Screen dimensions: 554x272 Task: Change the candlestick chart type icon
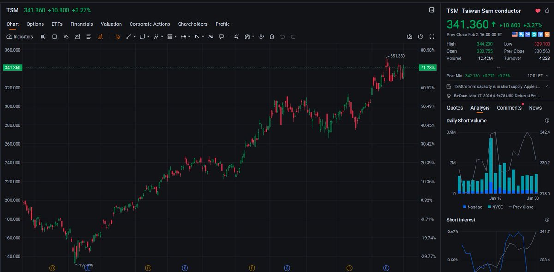[43, 36]
